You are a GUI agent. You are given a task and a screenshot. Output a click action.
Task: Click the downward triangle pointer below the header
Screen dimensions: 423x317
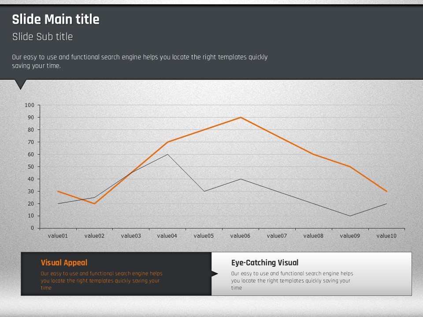click(20, 84)
